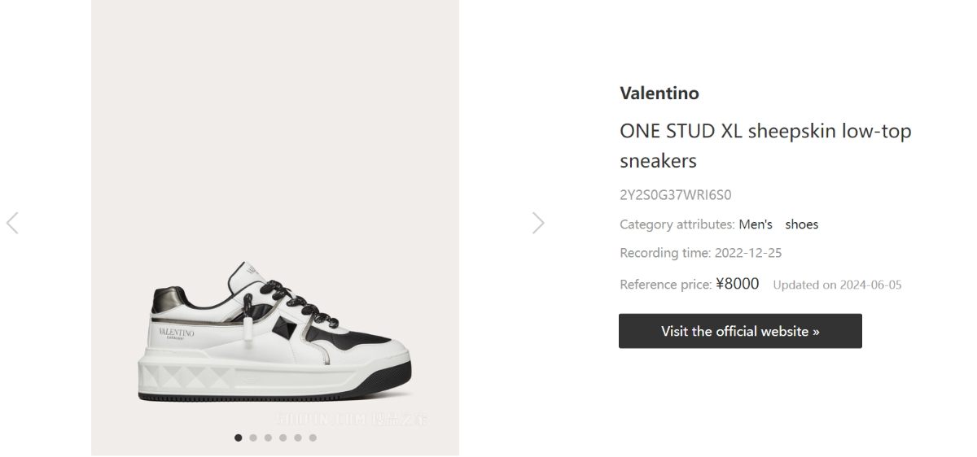Click the ¥8000 reference price value

[x=737, y=284]
